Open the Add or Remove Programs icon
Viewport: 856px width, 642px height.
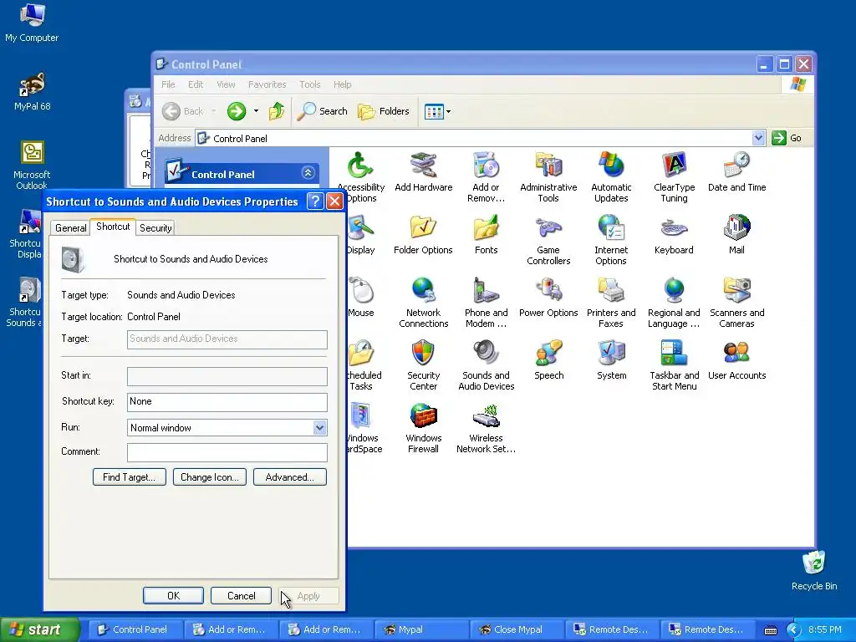click(x=486, y=177)
